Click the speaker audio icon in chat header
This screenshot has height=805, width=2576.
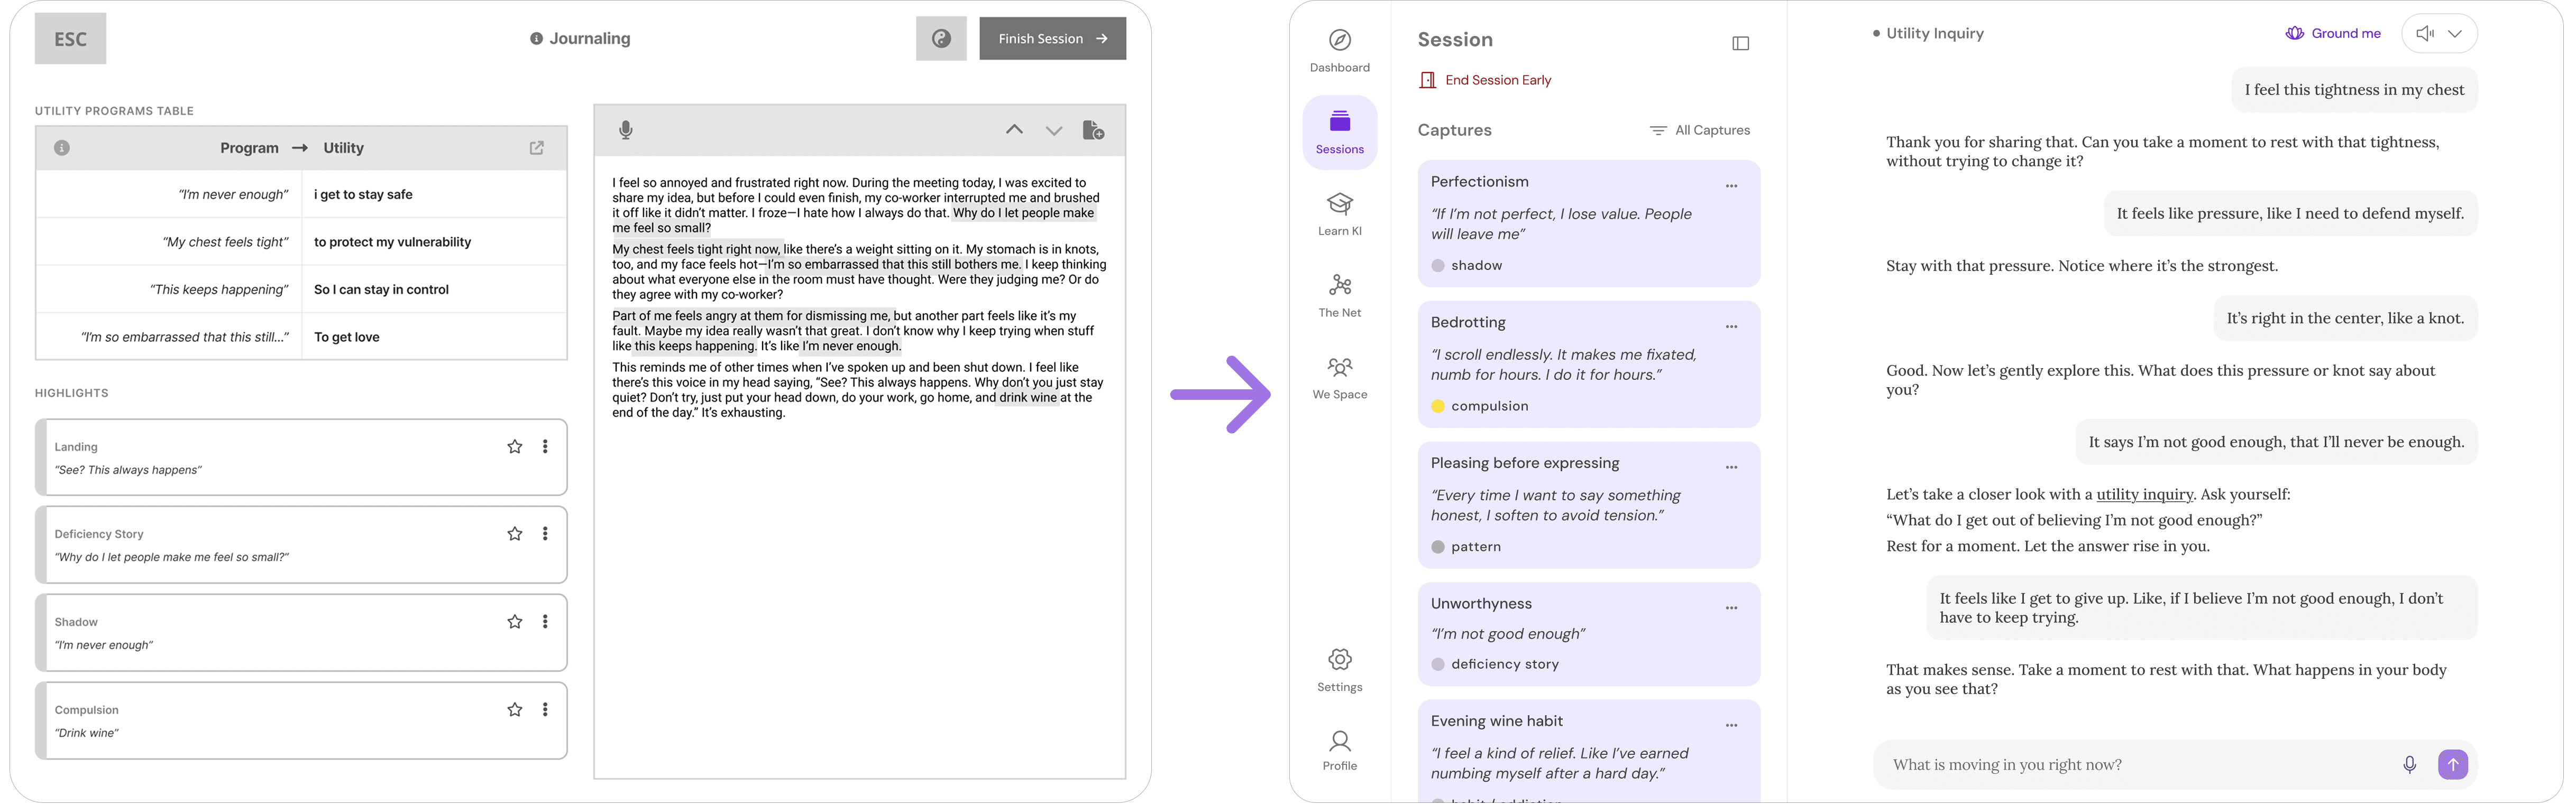point(2425,34)
